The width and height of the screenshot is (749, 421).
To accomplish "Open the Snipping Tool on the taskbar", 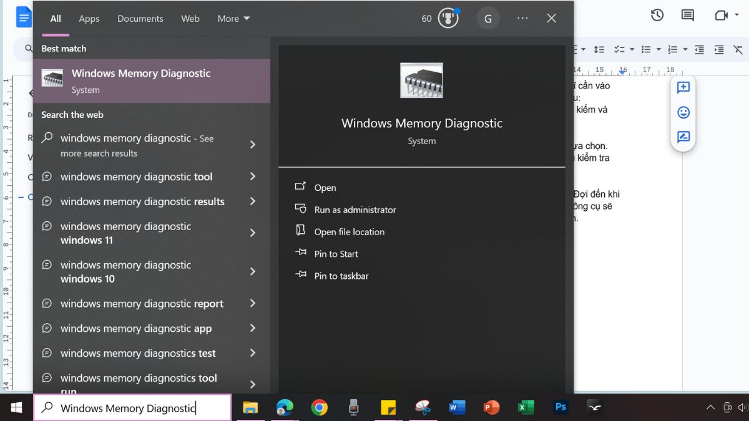I will (423, 408).
